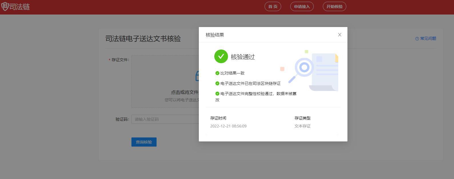Open the 常见问题 help link
This screenshot has width=454, height=179.
click(x=428, y=38)
